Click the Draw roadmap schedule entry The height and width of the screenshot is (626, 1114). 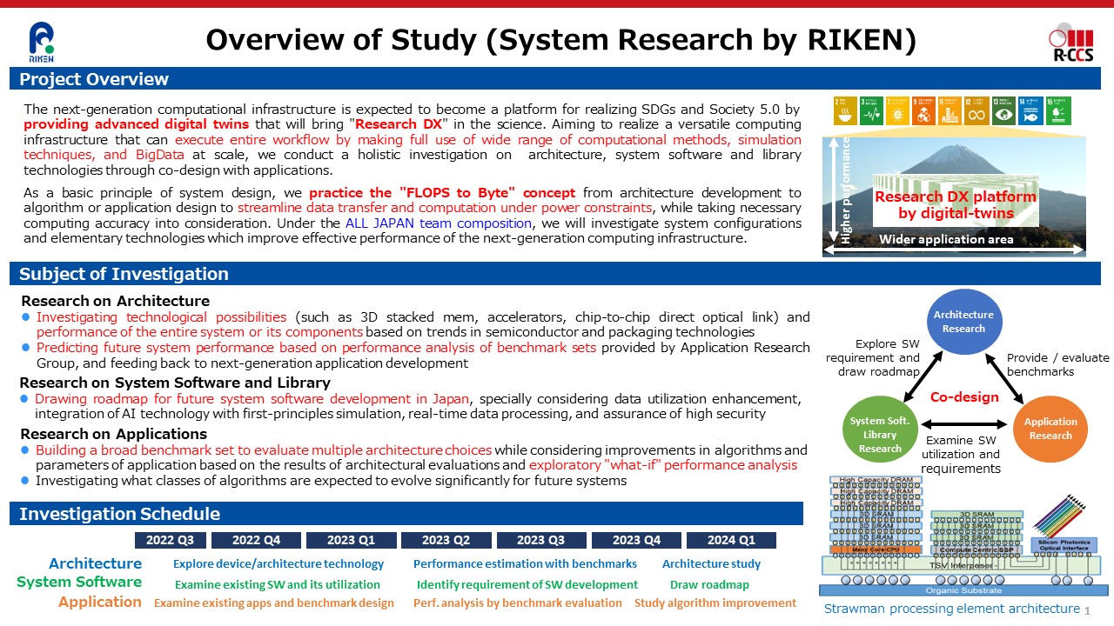[709, 585]
